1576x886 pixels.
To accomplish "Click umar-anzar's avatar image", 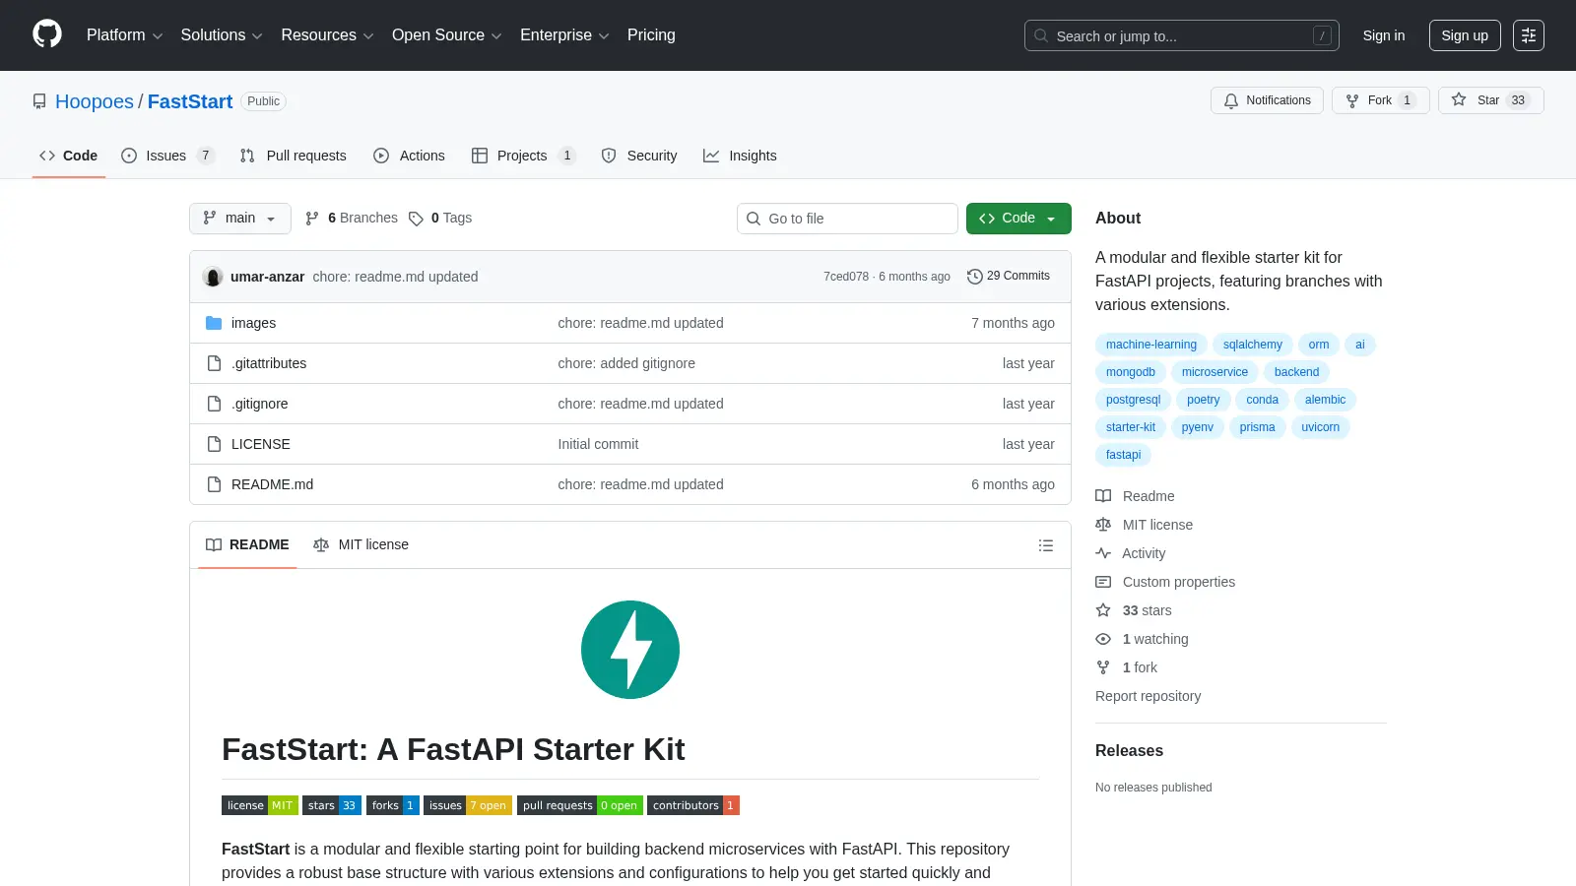I will click(x=213, y=277).
